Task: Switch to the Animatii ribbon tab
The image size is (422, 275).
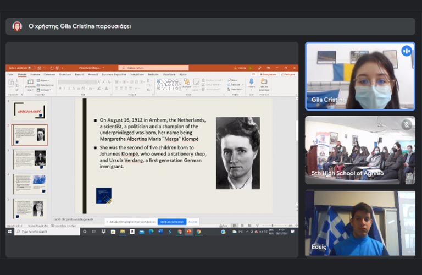Action: click(x=93, y=74)
